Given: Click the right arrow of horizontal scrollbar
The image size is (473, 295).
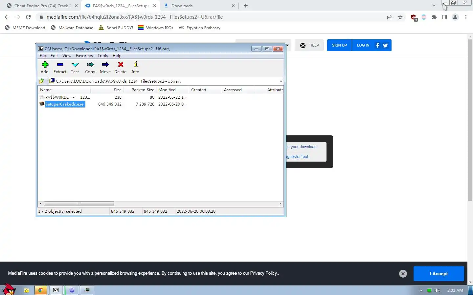Looking at the screenshot, I should coord(280,204).
